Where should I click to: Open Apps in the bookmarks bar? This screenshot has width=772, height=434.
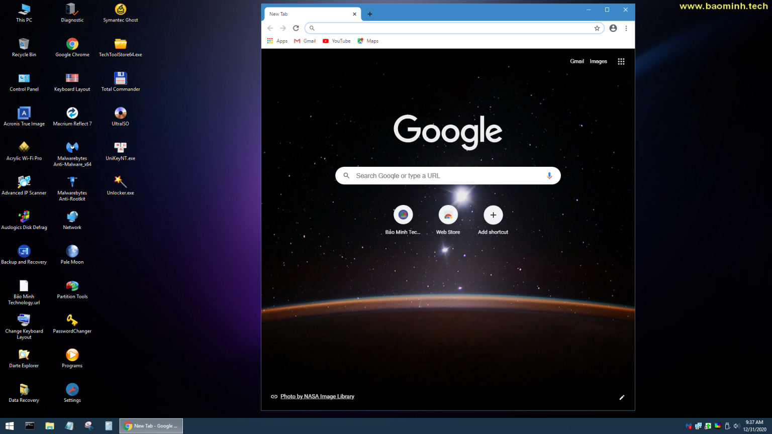coord(277,41)
